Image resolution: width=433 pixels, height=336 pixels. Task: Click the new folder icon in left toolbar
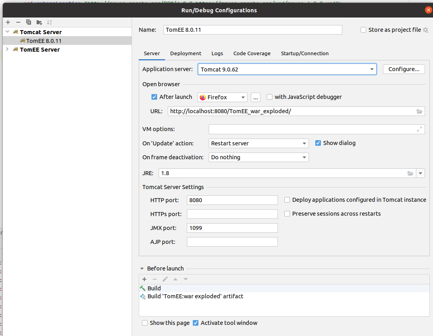[39, 22]
